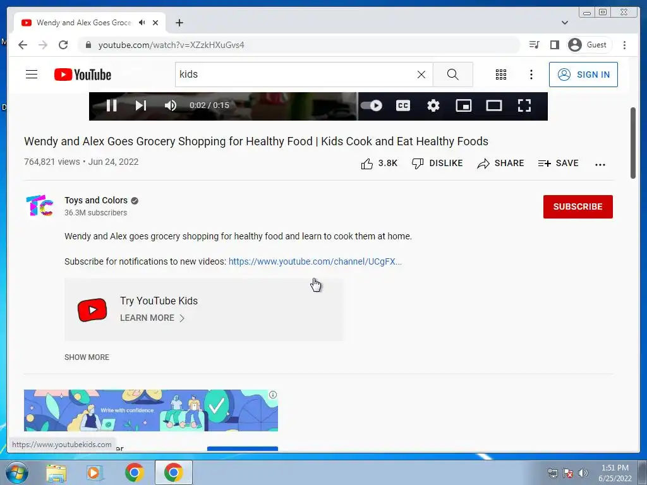
Task: Open system tray volume icon
Action: coord(583,473)
